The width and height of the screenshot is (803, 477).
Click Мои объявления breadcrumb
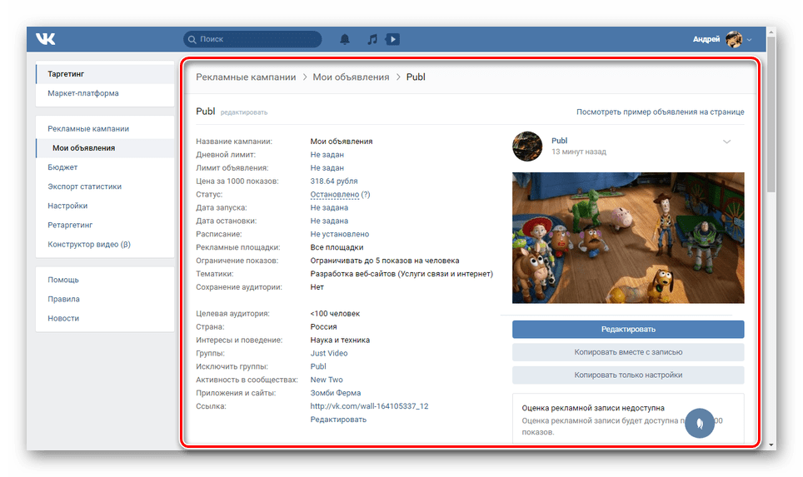pos(351,77)
